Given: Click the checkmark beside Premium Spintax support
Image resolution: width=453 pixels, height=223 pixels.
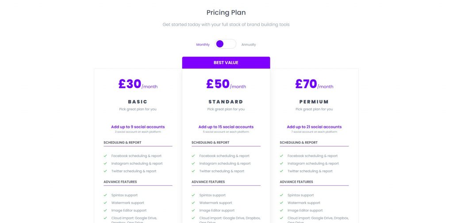Looking at the screenshot, I should click(x=281, y=195).
